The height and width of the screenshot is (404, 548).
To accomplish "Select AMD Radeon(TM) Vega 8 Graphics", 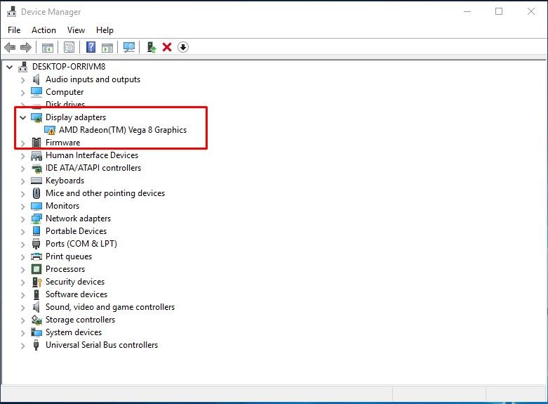I will tap(123, 130).
